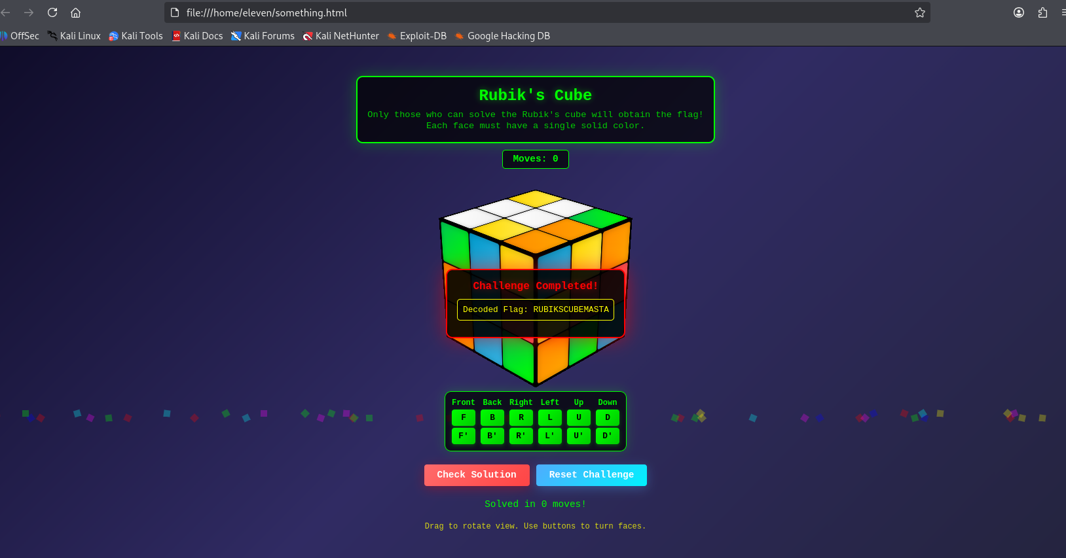Viewport: 1066px width, 558px height.
Task: Open the Exploit-DB bookmark
Action: [x=417, y=36]
